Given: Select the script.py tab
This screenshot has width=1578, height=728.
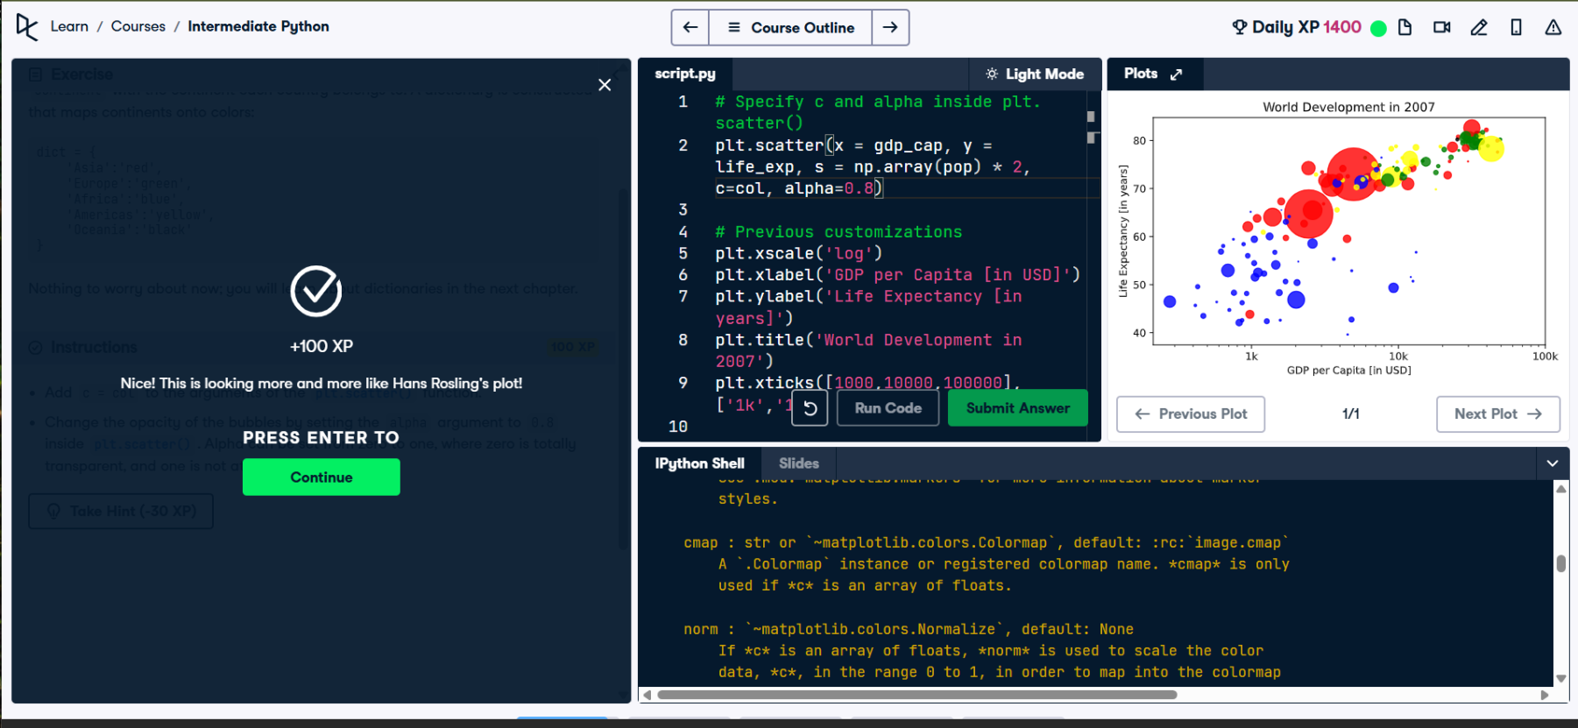Looking at the screenshot, I should point(685,74).
